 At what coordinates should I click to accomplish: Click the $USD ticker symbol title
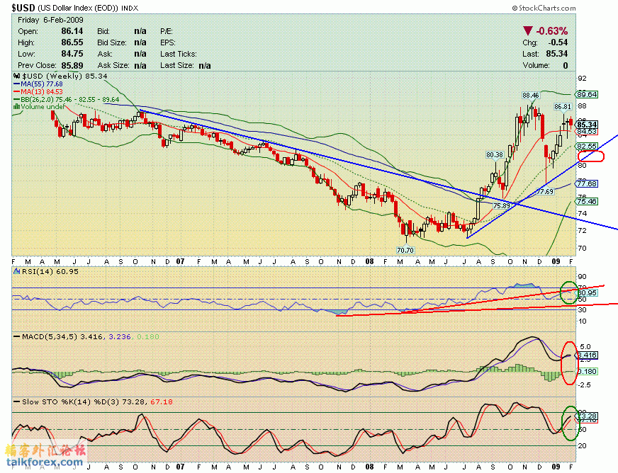(x=23, y=8)
